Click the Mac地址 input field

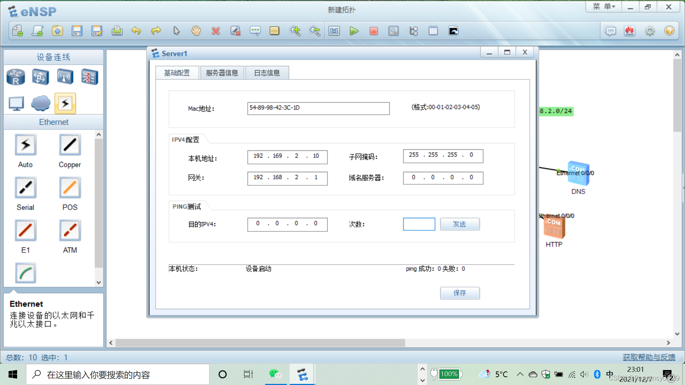point(318,108)
